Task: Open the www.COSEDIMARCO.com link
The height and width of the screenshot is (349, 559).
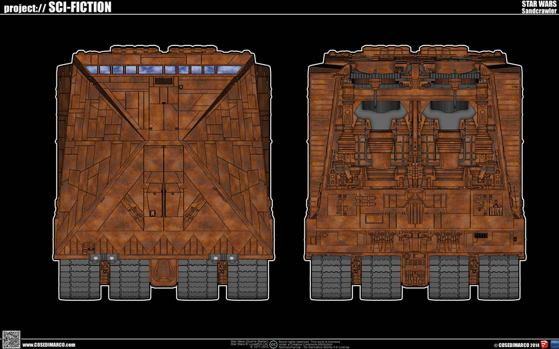Action: [x=49, y=345]
